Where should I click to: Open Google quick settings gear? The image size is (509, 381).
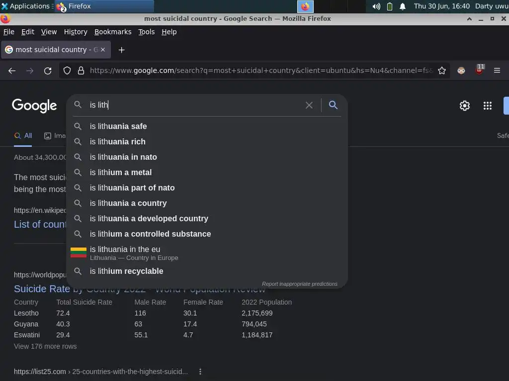tap(465, 106)
